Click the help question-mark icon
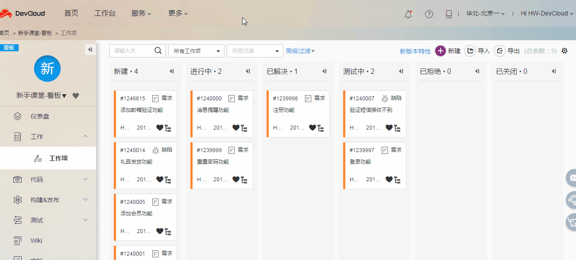This screenshot has width=576, height=260. tap(429, 14)
